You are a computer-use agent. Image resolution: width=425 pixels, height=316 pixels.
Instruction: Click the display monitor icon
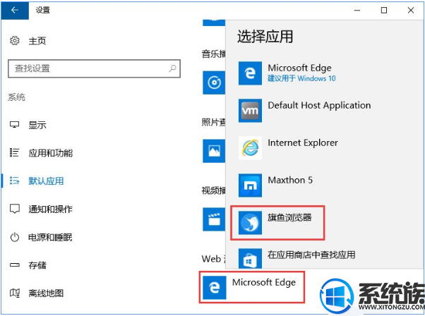point(15,125)
